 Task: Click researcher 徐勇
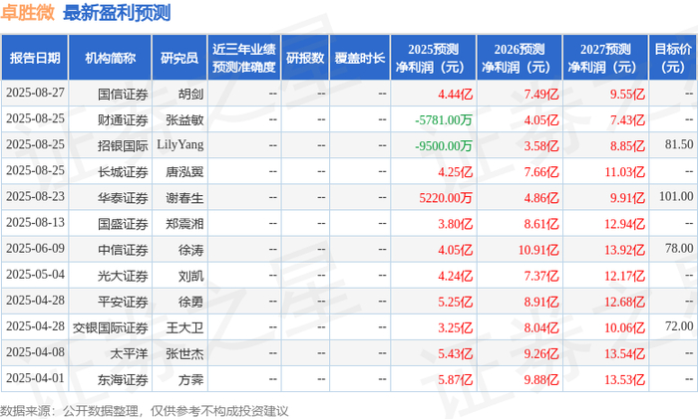point(191,302)
